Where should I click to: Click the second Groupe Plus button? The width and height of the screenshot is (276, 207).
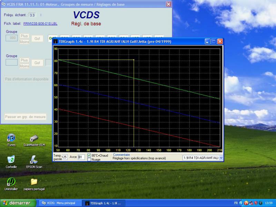tap(24, 60)
